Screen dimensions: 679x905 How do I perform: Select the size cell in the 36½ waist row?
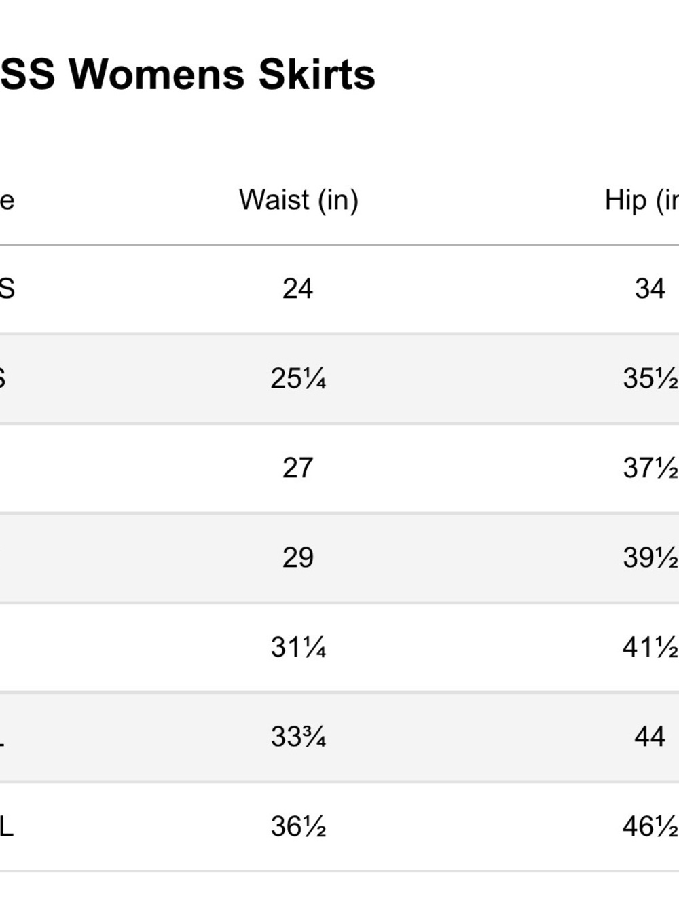tap(7, 826)
